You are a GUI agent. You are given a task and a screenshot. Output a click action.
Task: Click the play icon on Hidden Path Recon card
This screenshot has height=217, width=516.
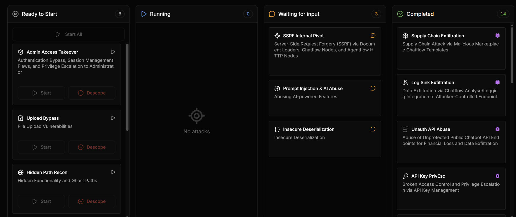(x=113, y=172)
